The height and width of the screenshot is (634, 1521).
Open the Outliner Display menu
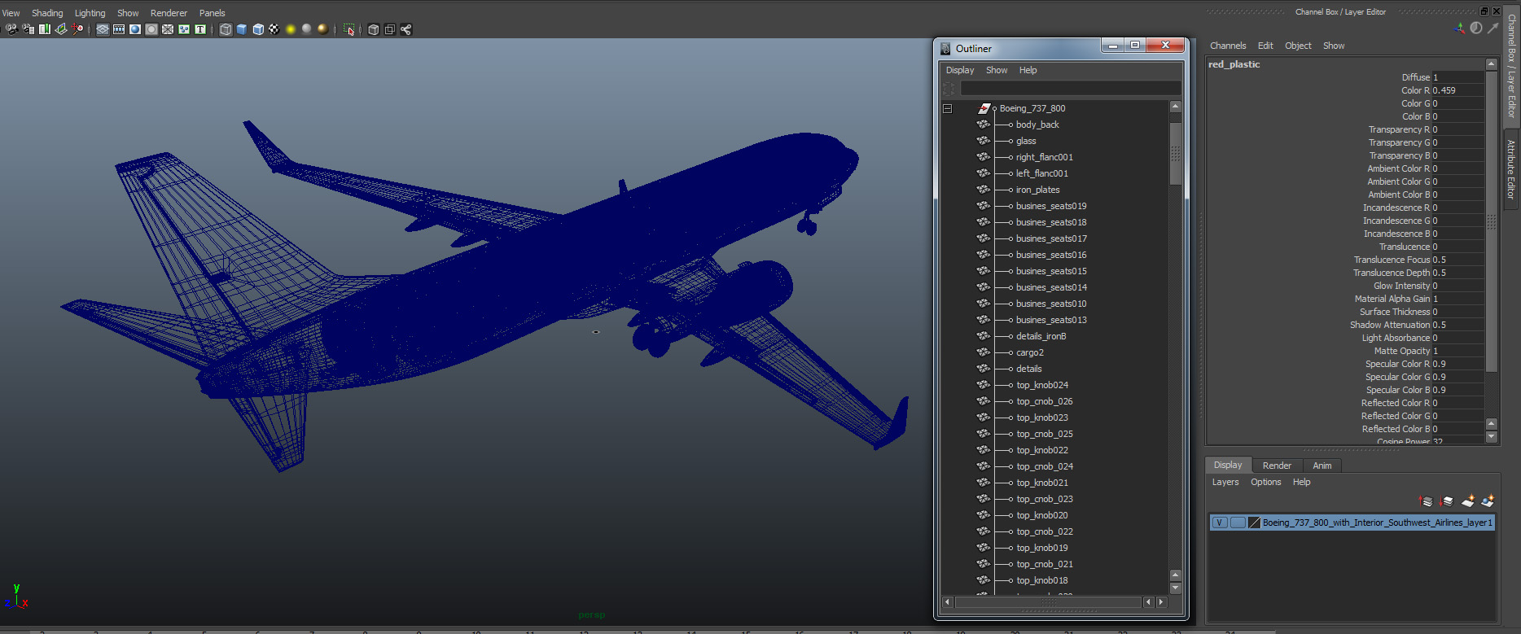tap(960, 70)
